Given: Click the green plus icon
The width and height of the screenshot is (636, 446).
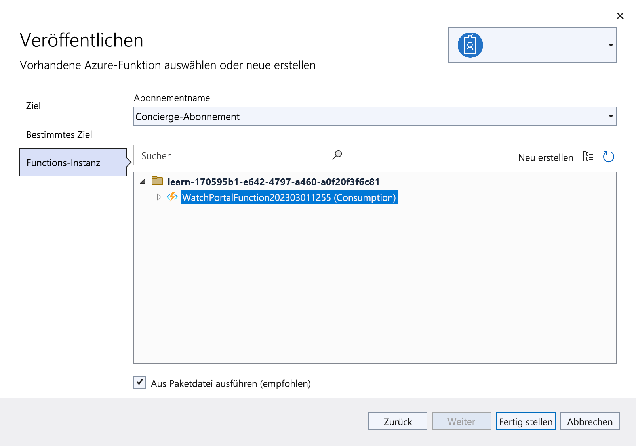Looking at the screenshot, I should pyautogui.click(x=508, y=157).
